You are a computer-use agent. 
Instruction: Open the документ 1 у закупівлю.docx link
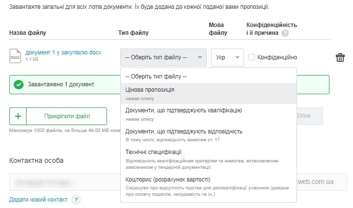(x=63, y=52)
